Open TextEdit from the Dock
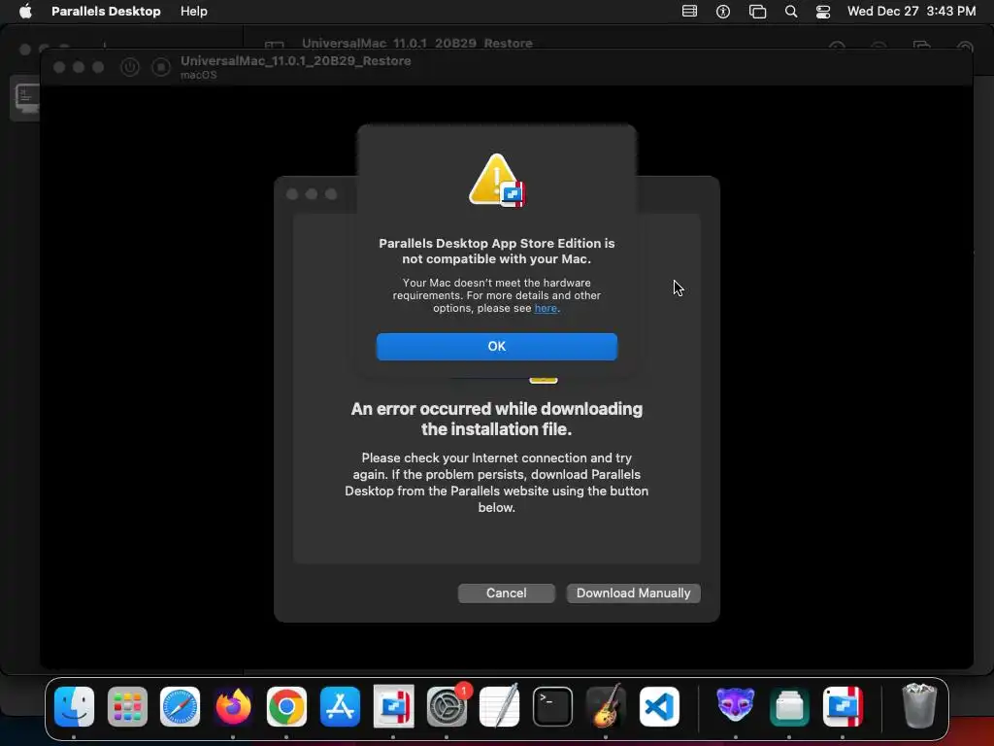Image resolution: width=994 pixels, height=746 pixels. (500, 707)
